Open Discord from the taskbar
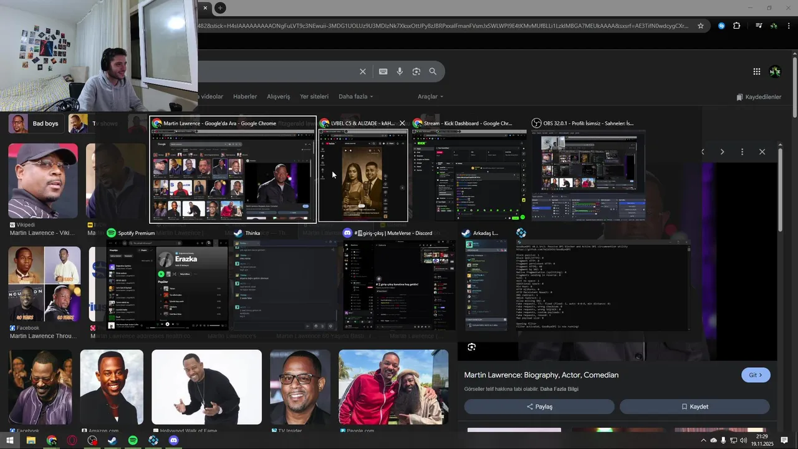 coord(174,441)
